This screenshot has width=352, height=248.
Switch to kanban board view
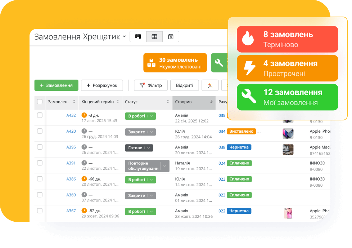coord(138,36)
